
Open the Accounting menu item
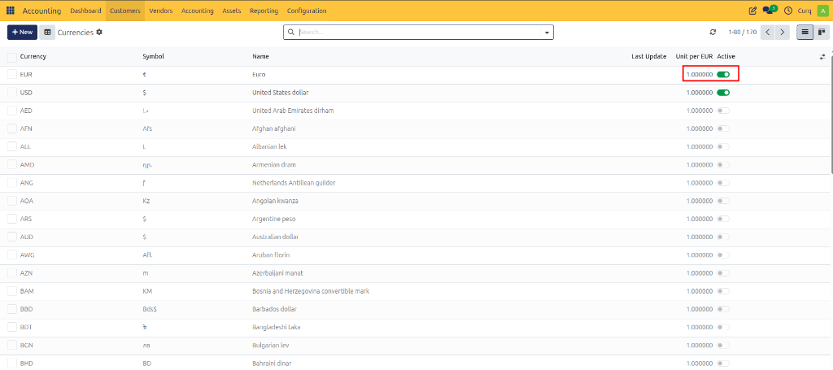pyautogui.click(x=197, y=11)
